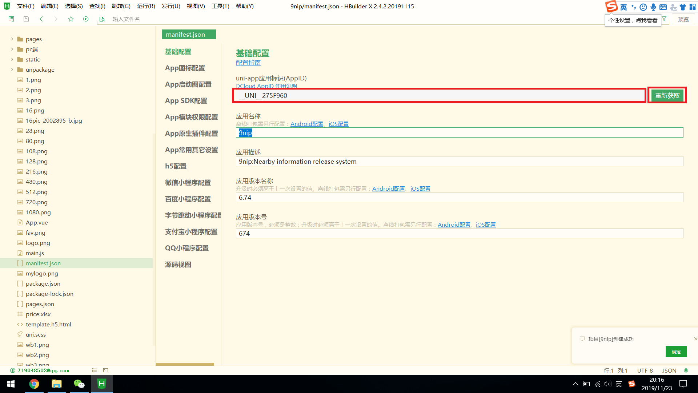The height and width of the screenshot is (393, 698).
Task: Open the 文件(F) menu
Action: 25,6
